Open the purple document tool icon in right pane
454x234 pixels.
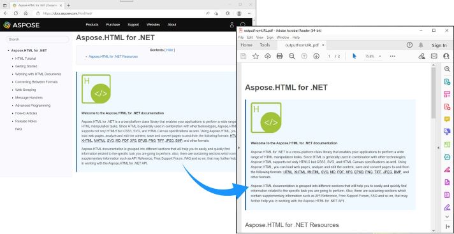point(448,182)
